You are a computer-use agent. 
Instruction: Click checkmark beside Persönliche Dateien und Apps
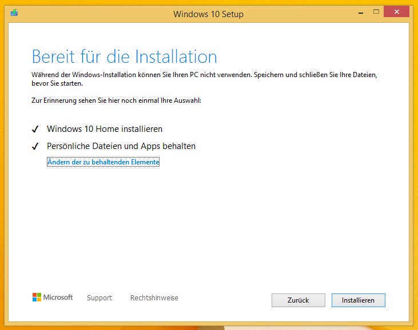[35, 147]
